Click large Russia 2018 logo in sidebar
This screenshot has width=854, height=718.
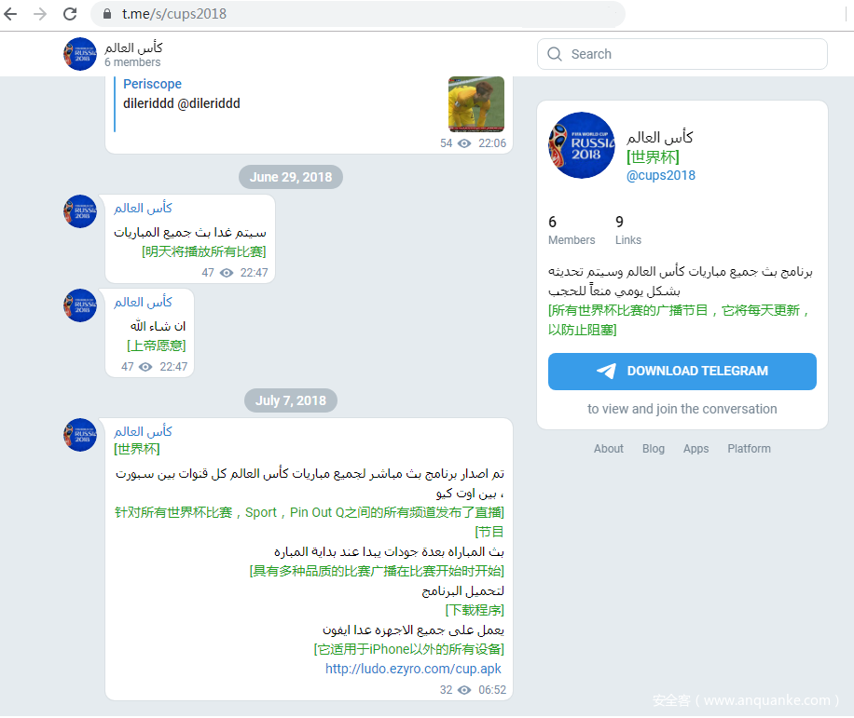click(x=582, y=145)
